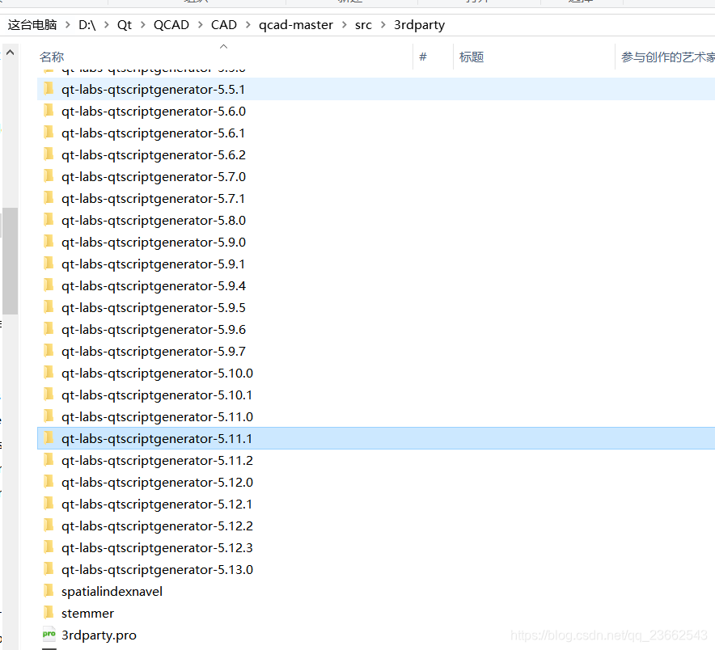Click folder icon of qt-labs-qtscriptgenerator-5.10.0
This screenshot has height=650, width=715.
pos(49,373)
